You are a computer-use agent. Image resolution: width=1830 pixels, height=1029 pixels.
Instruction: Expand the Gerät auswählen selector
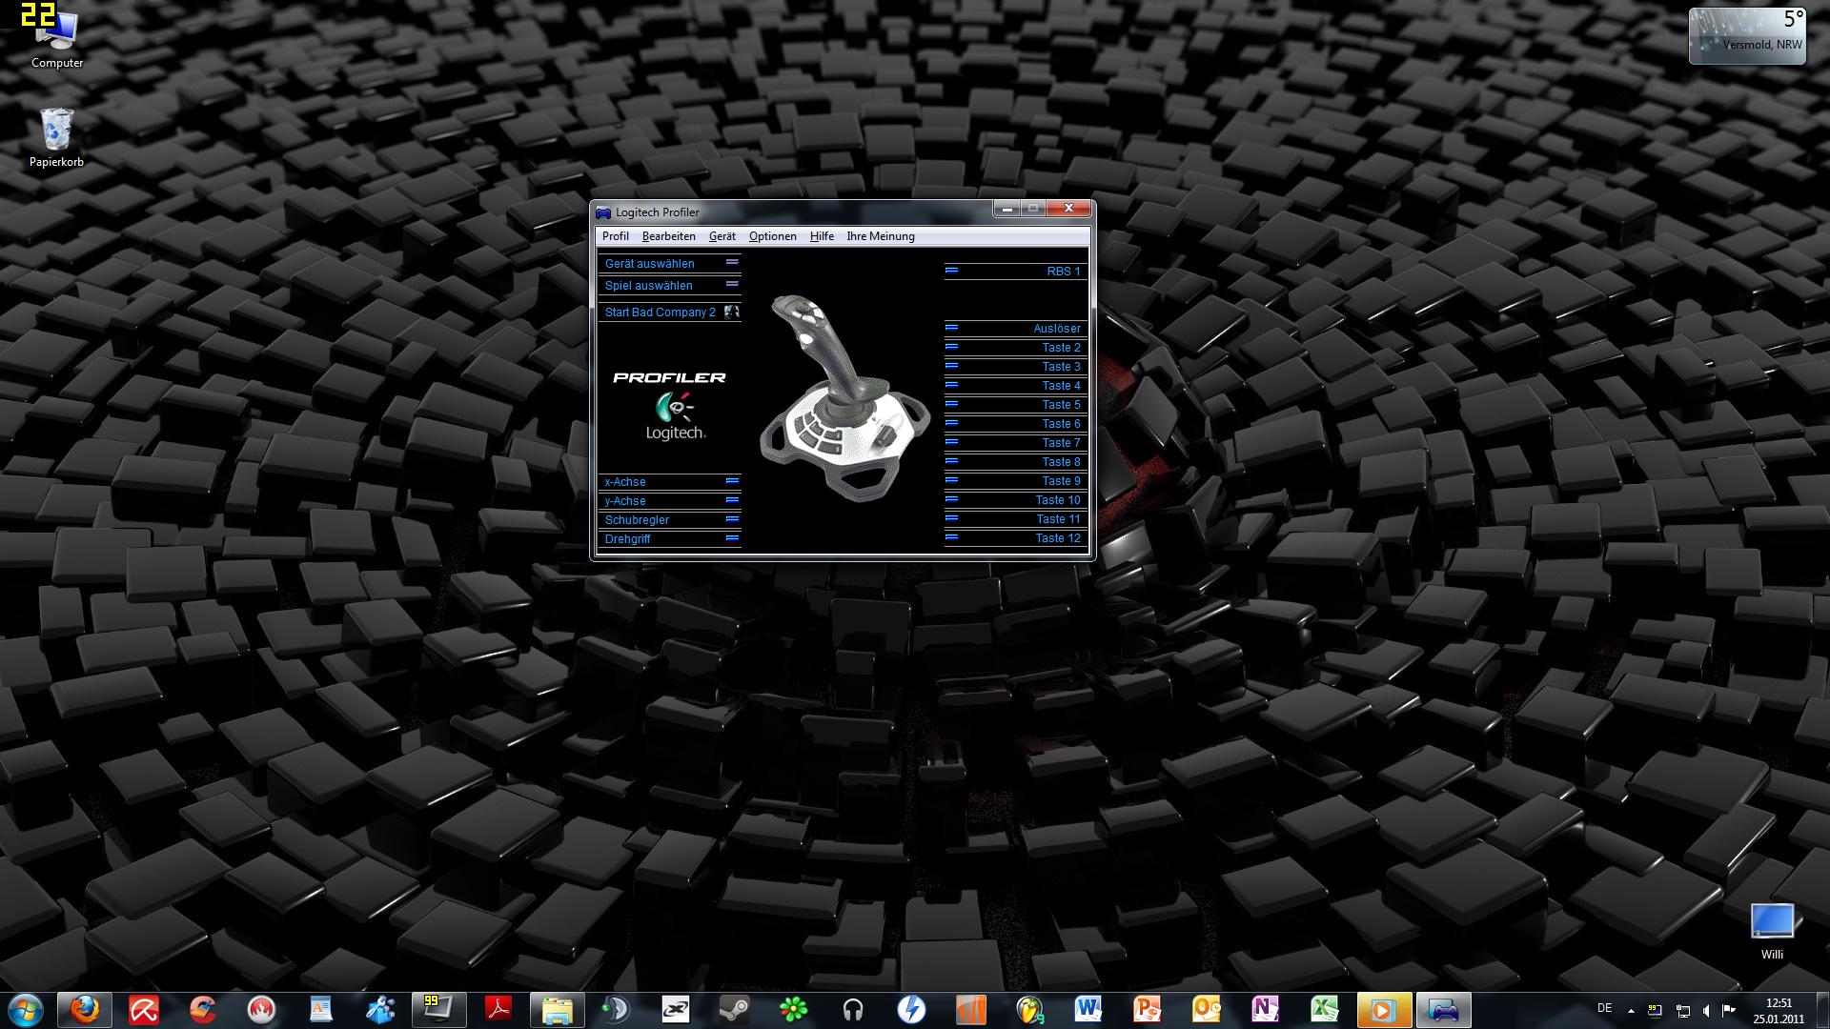pos(732,262)
